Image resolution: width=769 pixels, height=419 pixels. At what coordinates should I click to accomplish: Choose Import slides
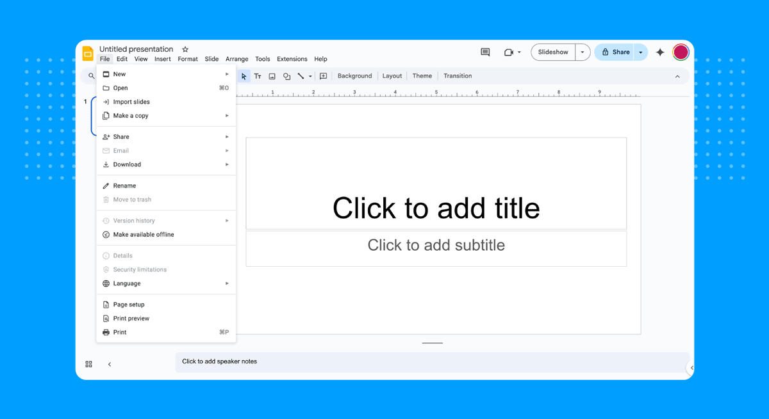coord(166,102)
